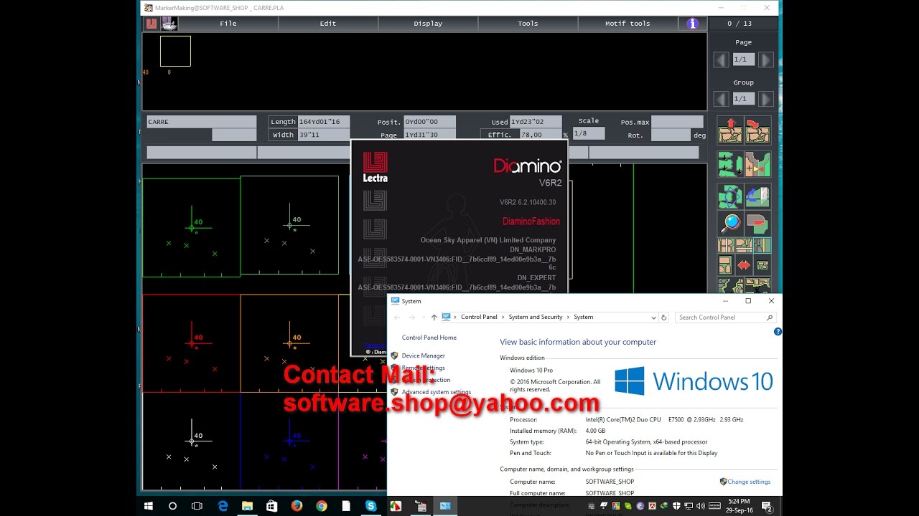Go to next page with right arrow

tap(765, 60)
